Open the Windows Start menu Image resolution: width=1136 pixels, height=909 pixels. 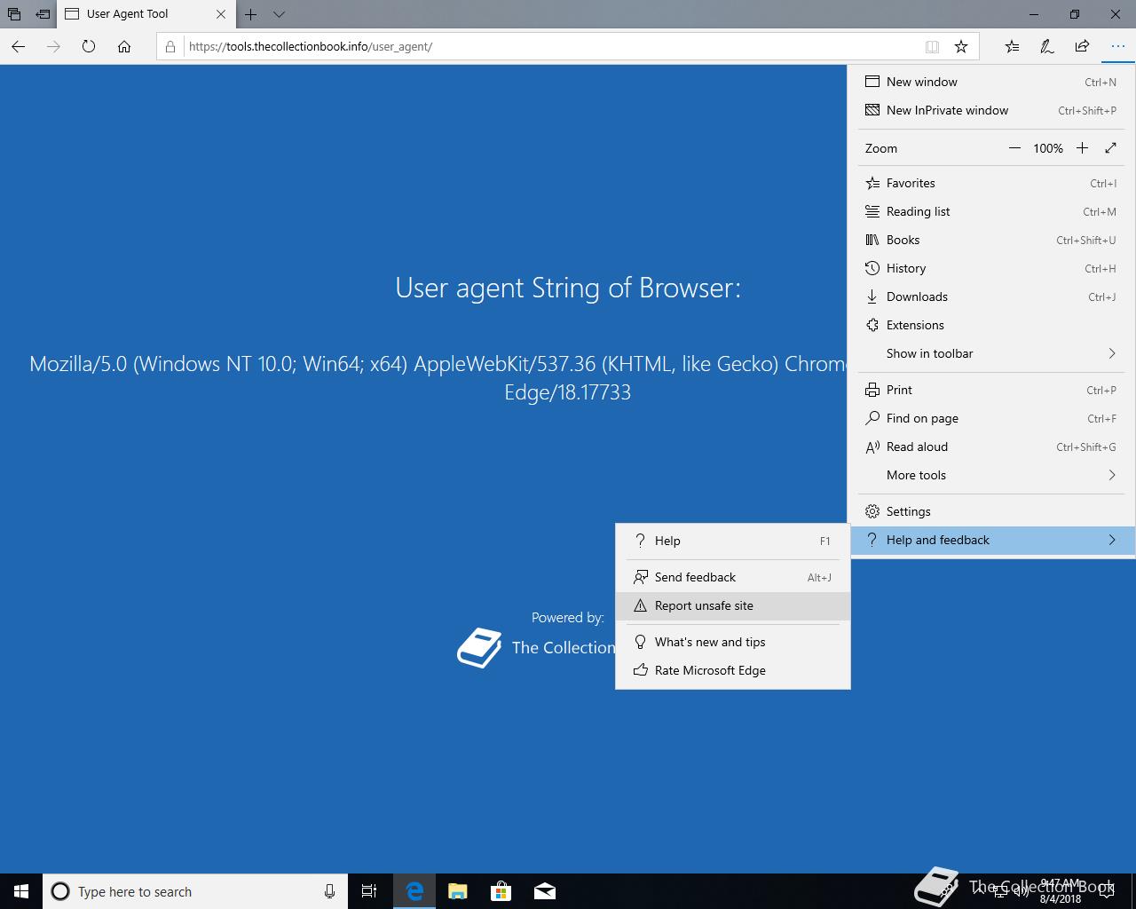[21, 891]
